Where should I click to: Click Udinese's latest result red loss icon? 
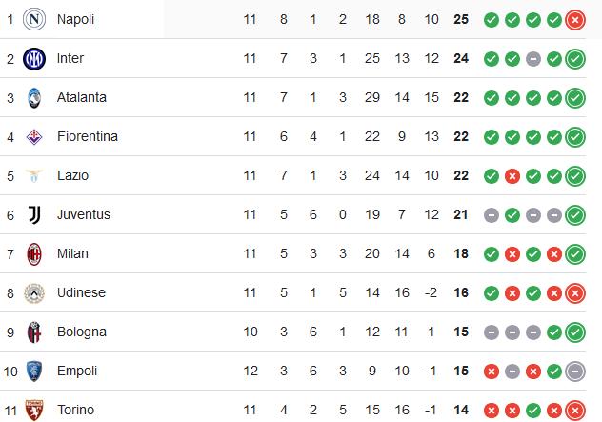(575, 293)
